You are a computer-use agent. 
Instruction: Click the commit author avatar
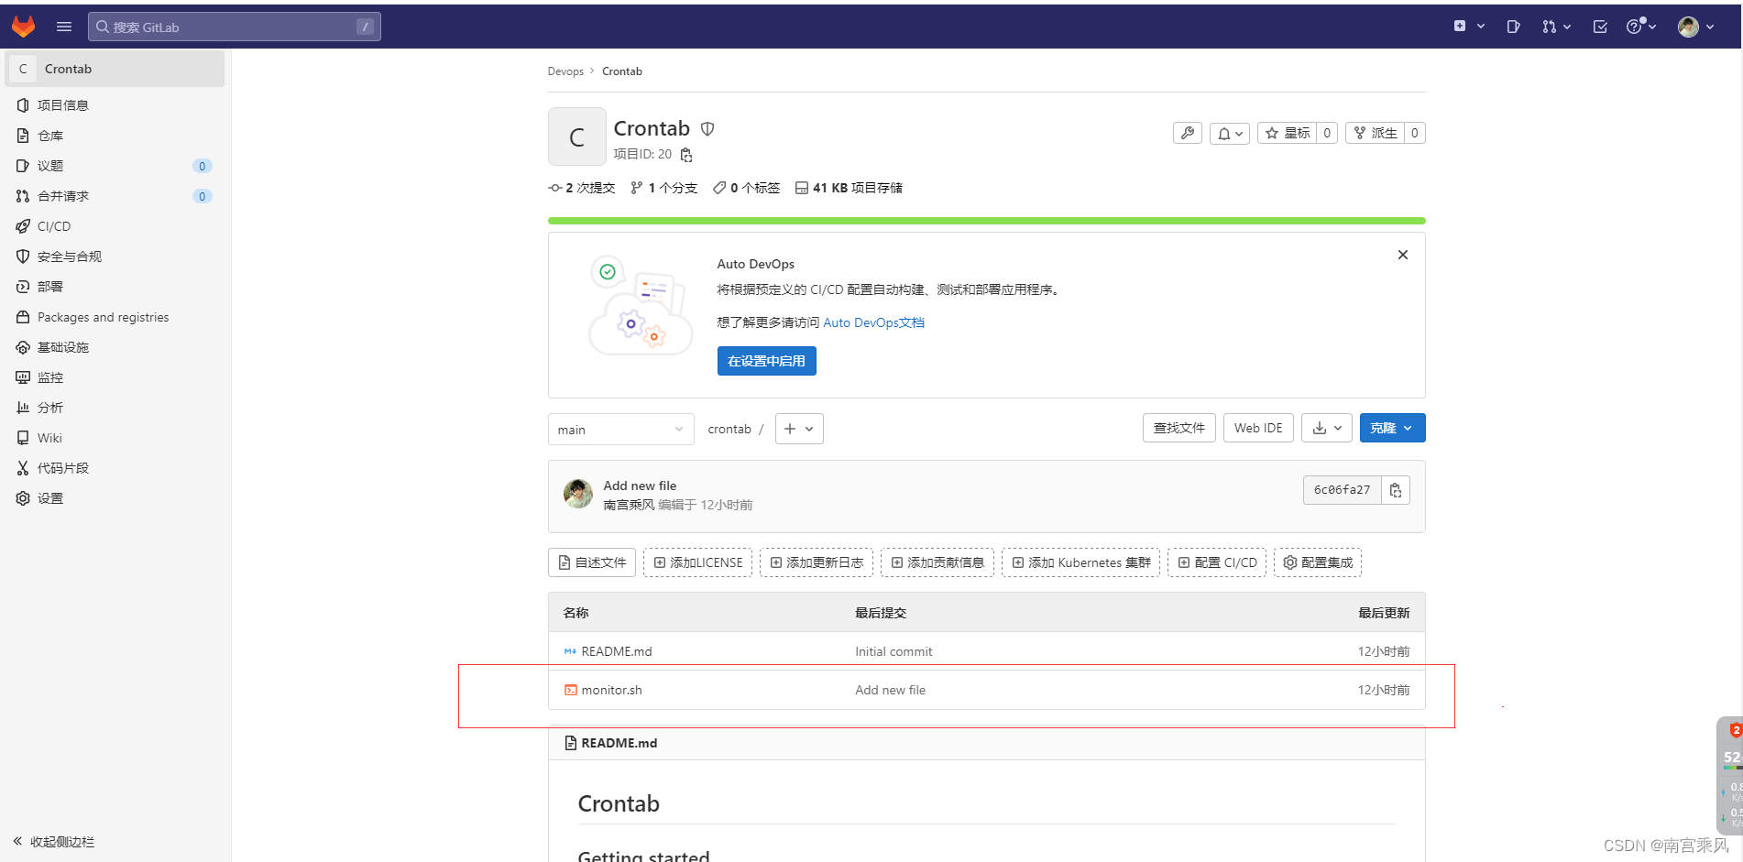(x=577, y=494)
